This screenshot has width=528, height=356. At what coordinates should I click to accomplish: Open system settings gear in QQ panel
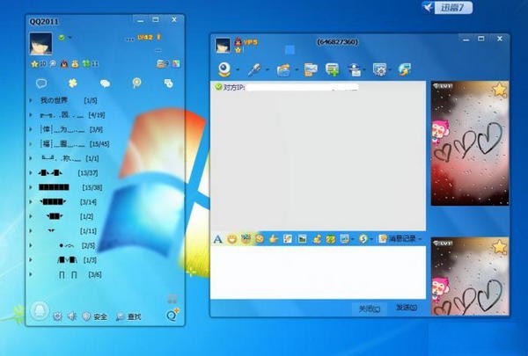(x=58, y=316)
